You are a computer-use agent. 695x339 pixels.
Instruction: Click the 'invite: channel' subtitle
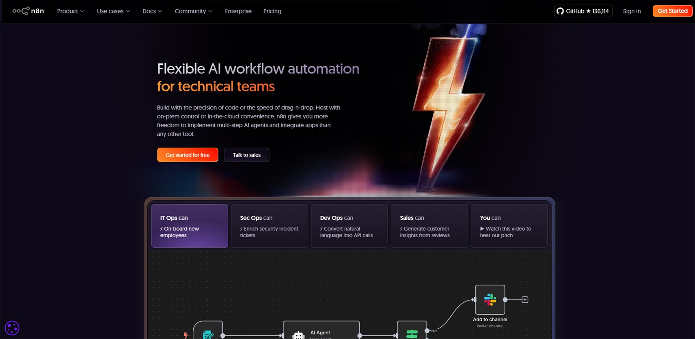tap(490, 326)
